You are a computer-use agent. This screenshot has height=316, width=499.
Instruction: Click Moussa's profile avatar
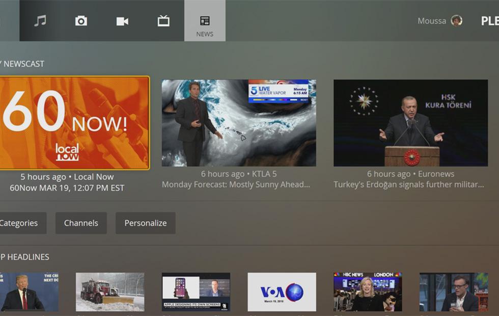tap(457, 21)
